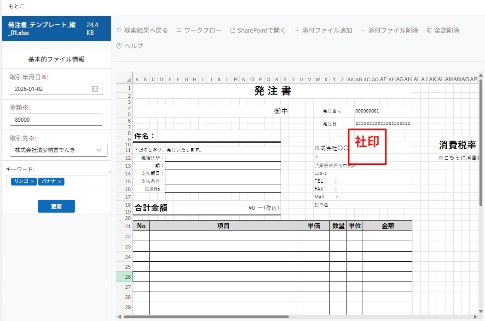The height and width of the screenshot is (321, 485).
Task: Click the back to search results arrow icon
Action: pos(120,30)
